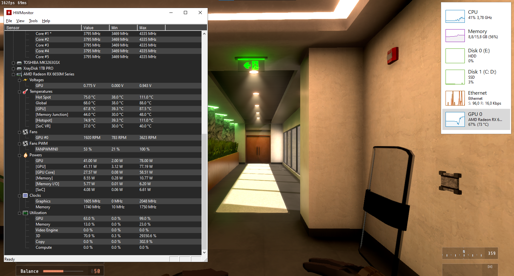Click the Max column header
The height and width of the screenshot is (276, 514).
(151, 28)
